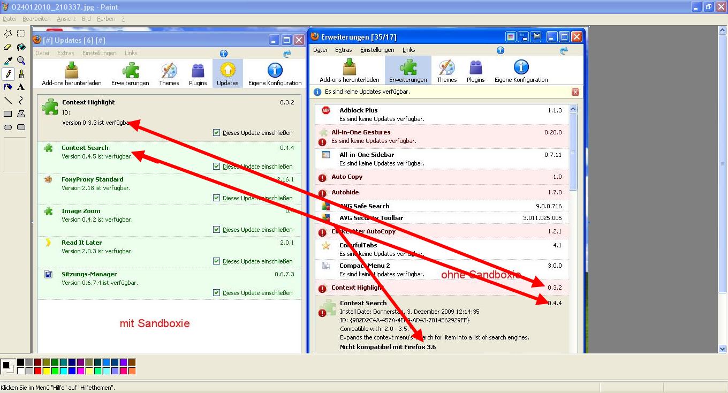Click the blue arrow icon in Erweiterungen window
This screenshot has height=393, width=728.
(564, 50)
